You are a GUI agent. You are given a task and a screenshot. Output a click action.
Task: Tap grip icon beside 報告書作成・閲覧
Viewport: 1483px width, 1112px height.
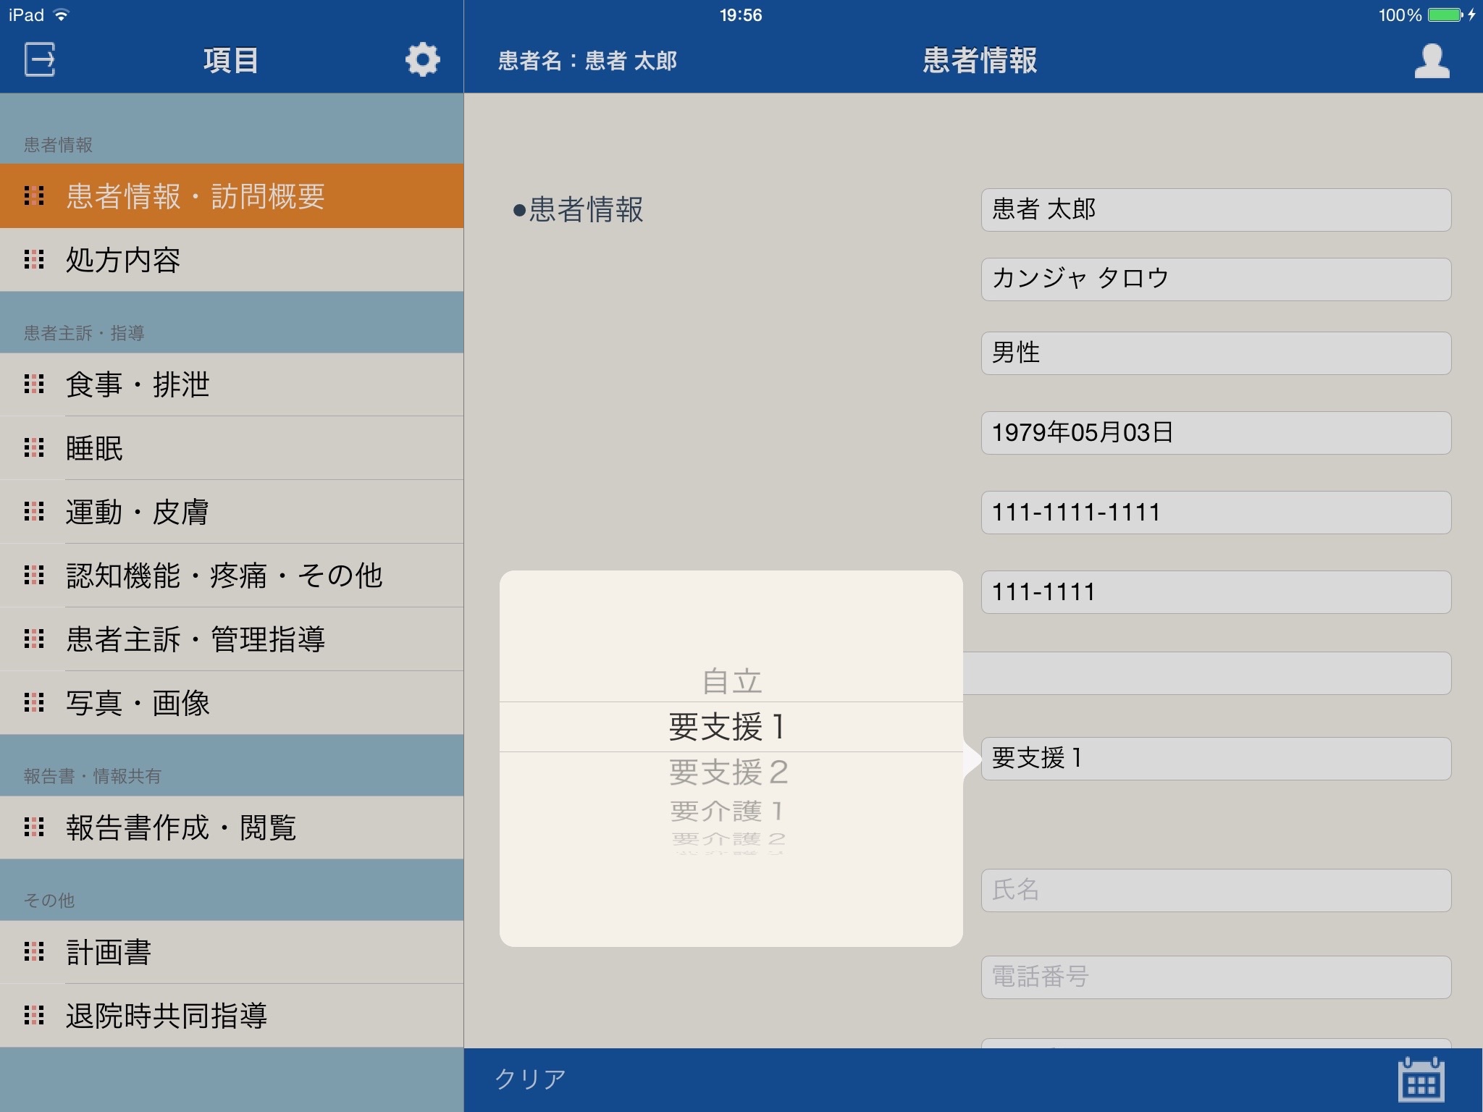click(34, 827)
